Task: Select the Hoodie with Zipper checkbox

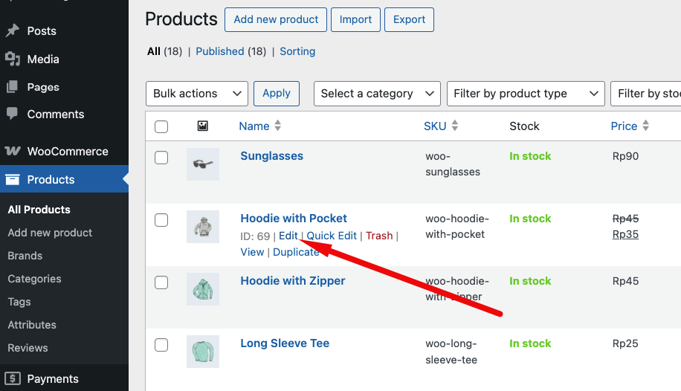Action: pos(161,282)
